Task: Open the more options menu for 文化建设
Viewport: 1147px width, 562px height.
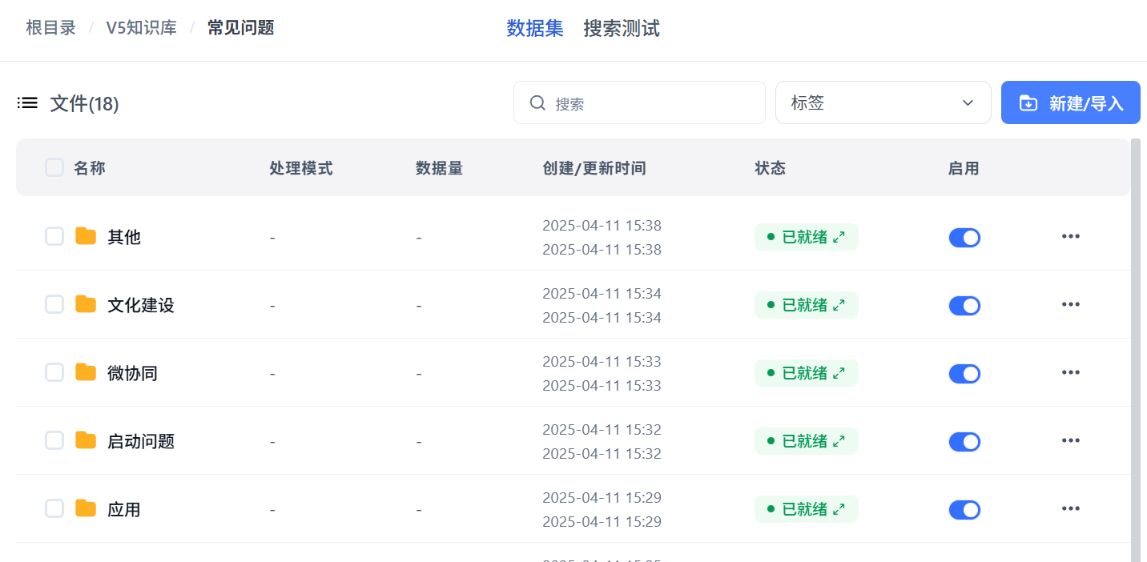Action: 1070,304
